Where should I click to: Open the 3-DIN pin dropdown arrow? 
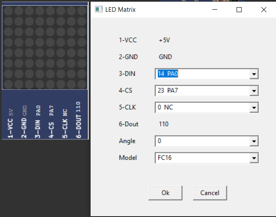coord(254,74)
